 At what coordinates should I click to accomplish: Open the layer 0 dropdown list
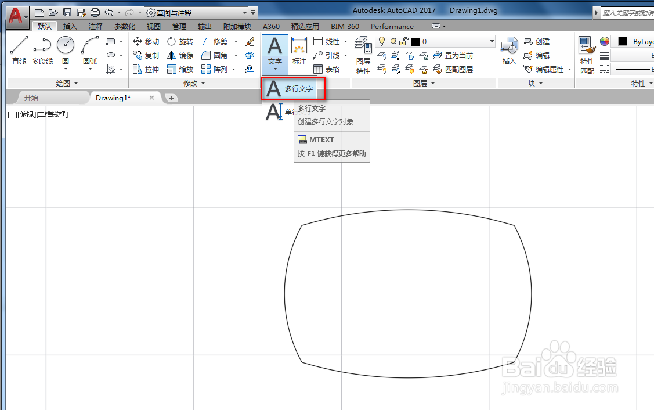pos(492,41)
